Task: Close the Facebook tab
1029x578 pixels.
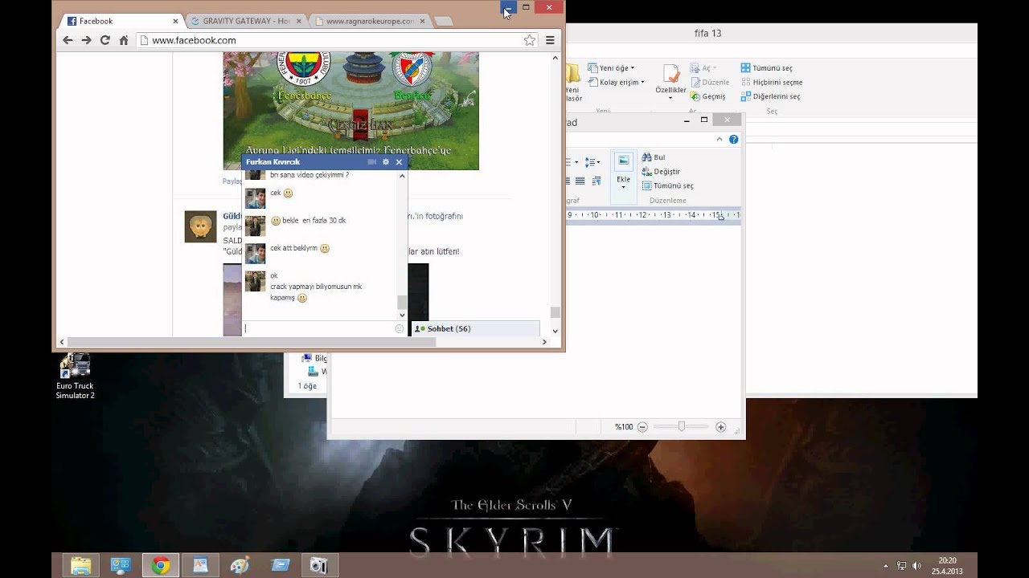Action: pyautogui.click(x=175, y=21)
